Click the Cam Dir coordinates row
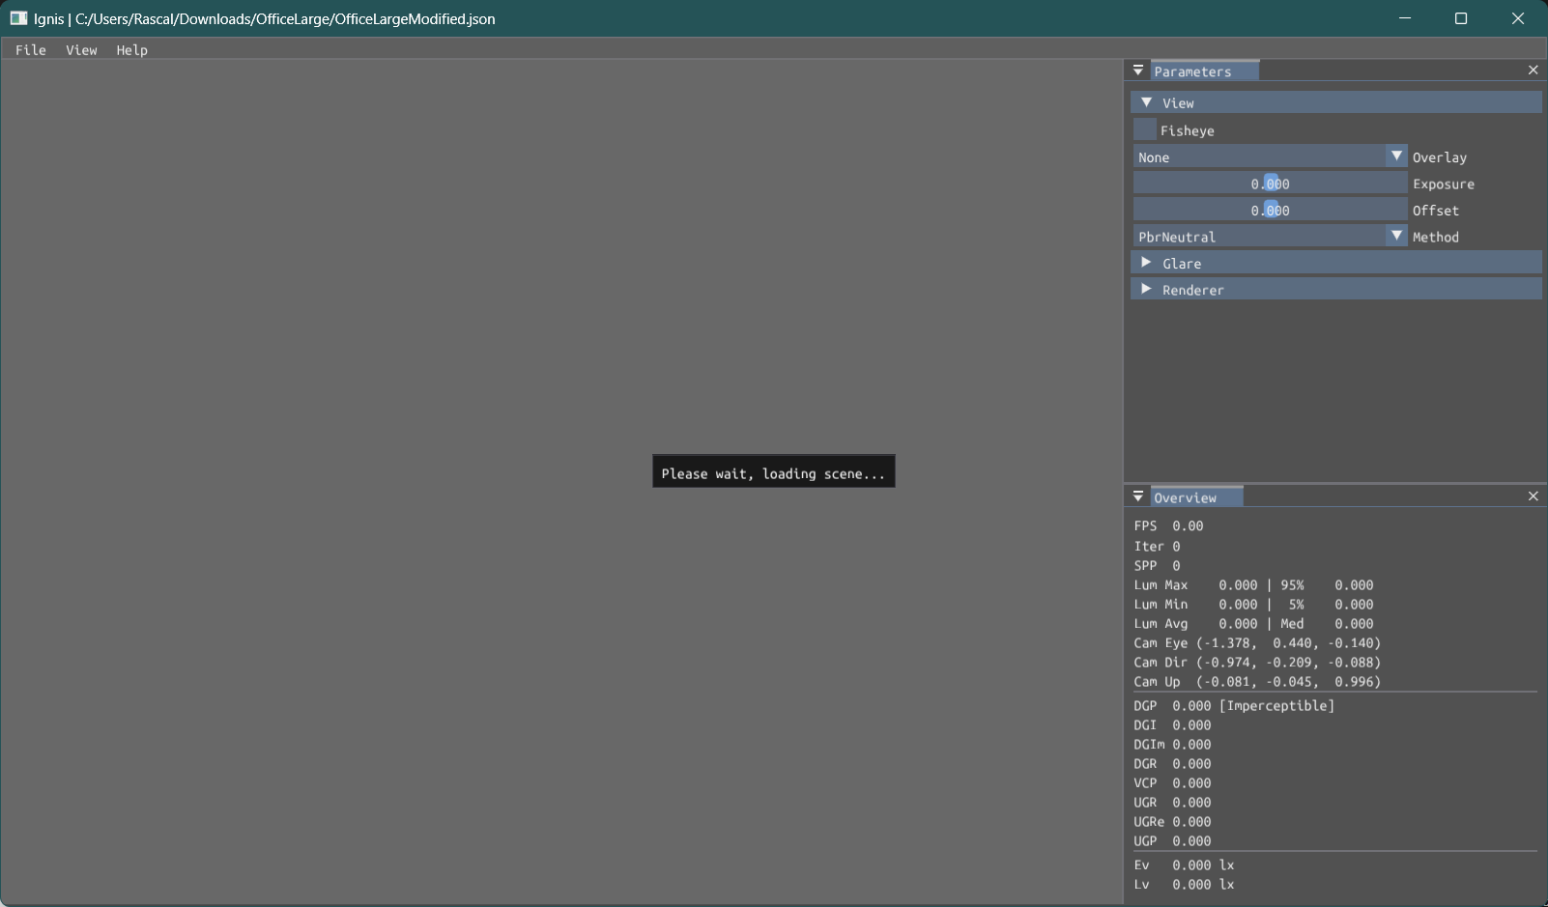The height and width of the screenshot is (907, 1548). [x=1257, y=663]
